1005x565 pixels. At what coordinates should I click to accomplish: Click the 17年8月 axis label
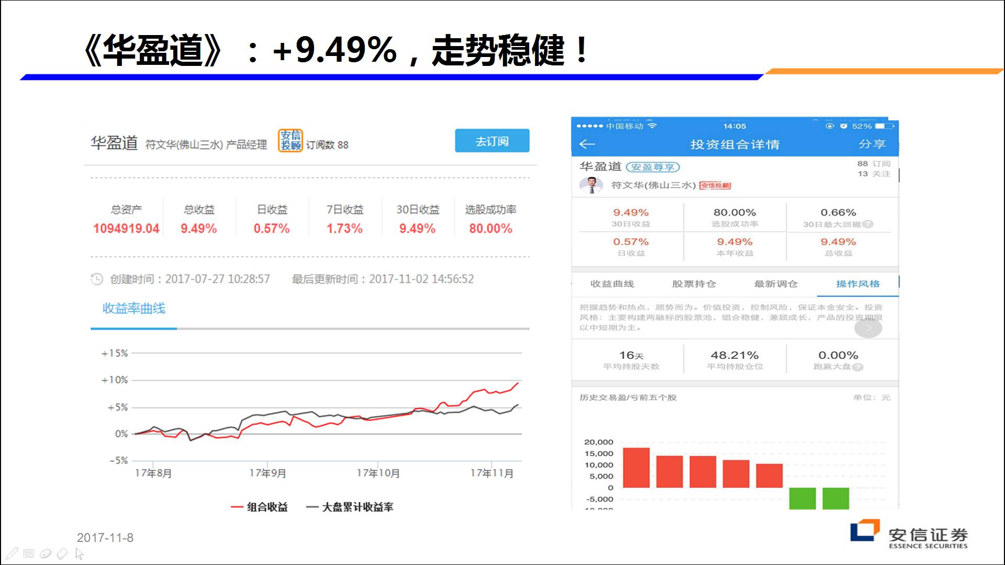(153, 473)
